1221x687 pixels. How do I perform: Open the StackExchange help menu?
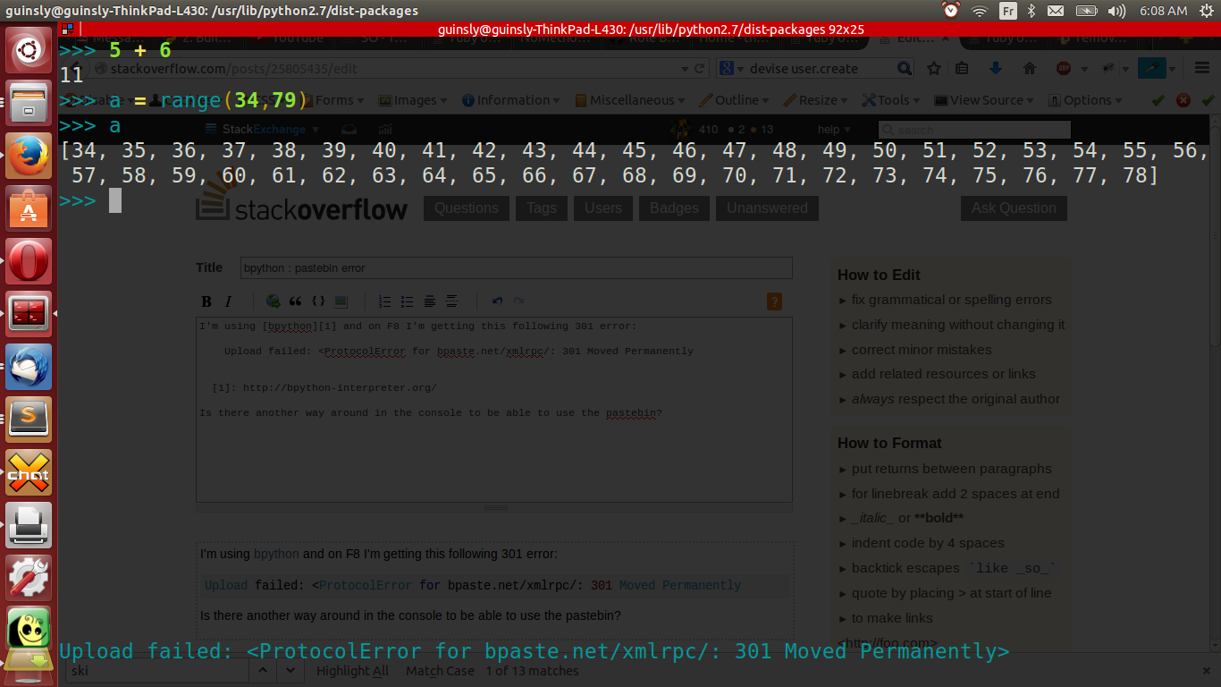(834, 130)
